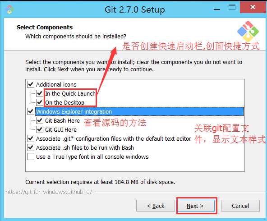Image resolution: width=267 pixels, height=221 pixels.
Task: Uncheck Associate .sh files with Bash
Action: (31, 147)
